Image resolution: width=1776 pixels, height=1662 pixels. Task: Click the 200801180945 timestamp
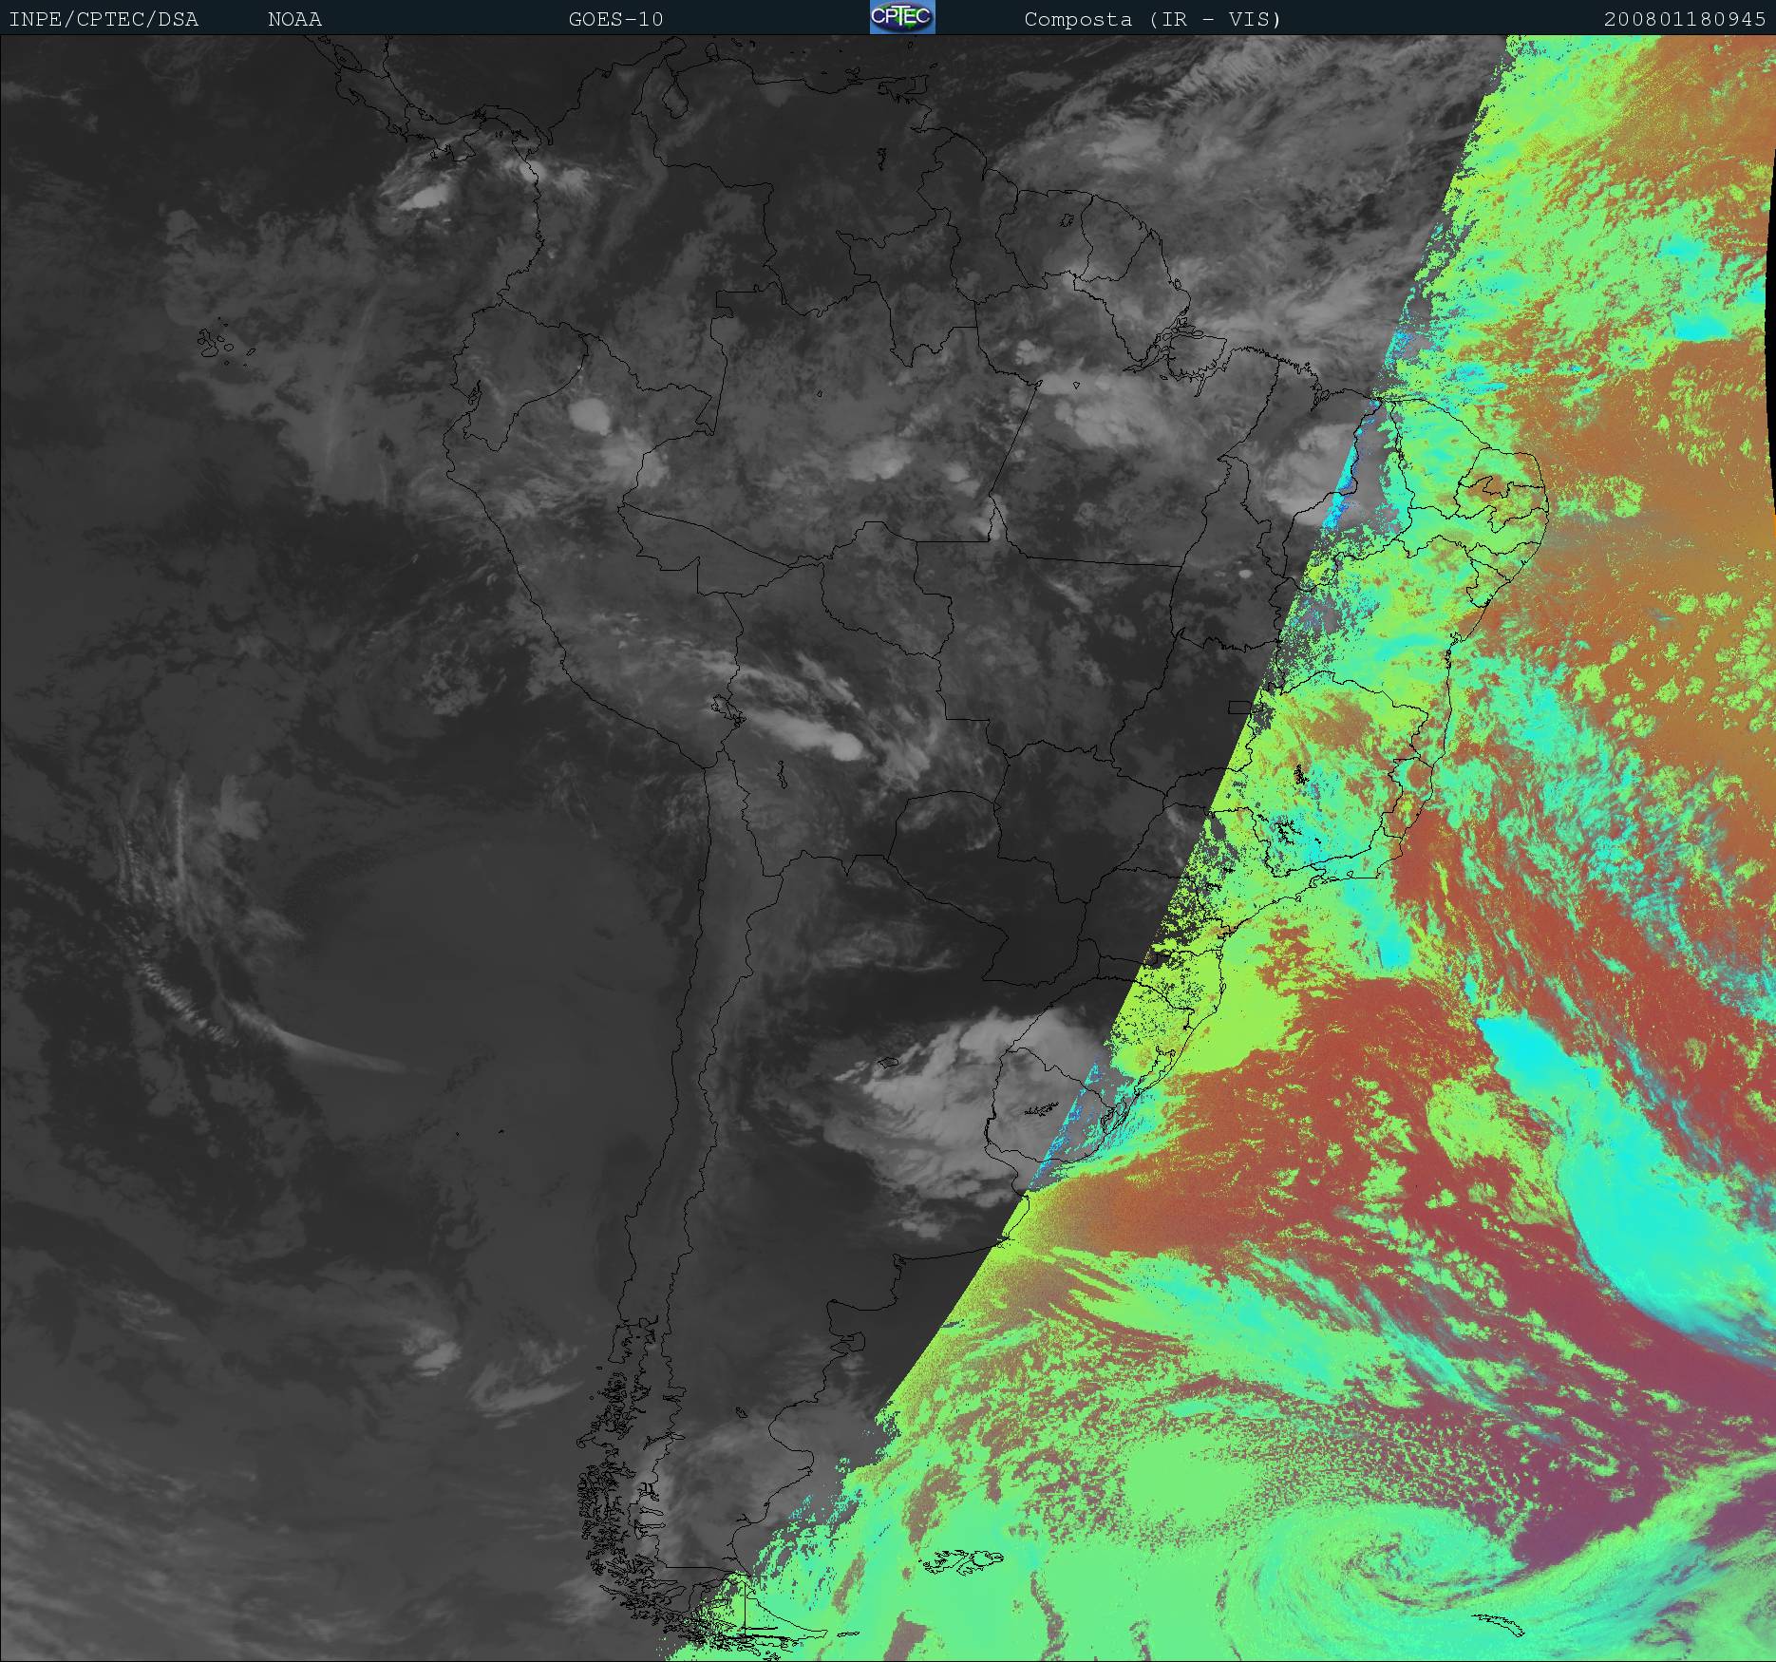[x=1684, y=20]
